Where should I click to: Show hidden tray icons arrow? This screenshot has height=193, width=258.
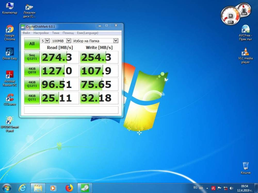click(207, 188)
